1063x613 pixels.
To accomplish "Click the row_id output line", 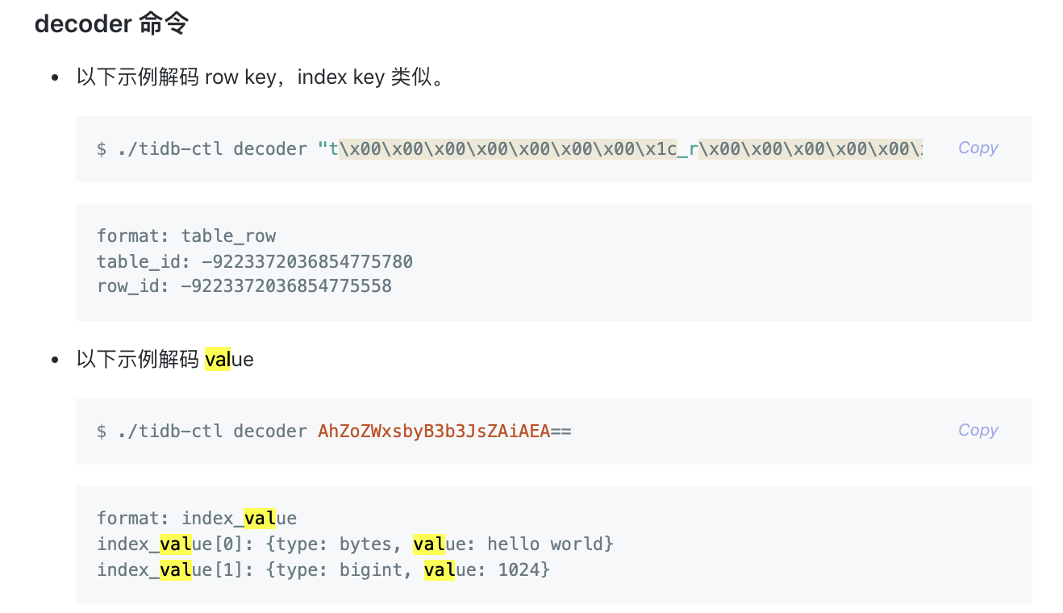I will 244,286.
